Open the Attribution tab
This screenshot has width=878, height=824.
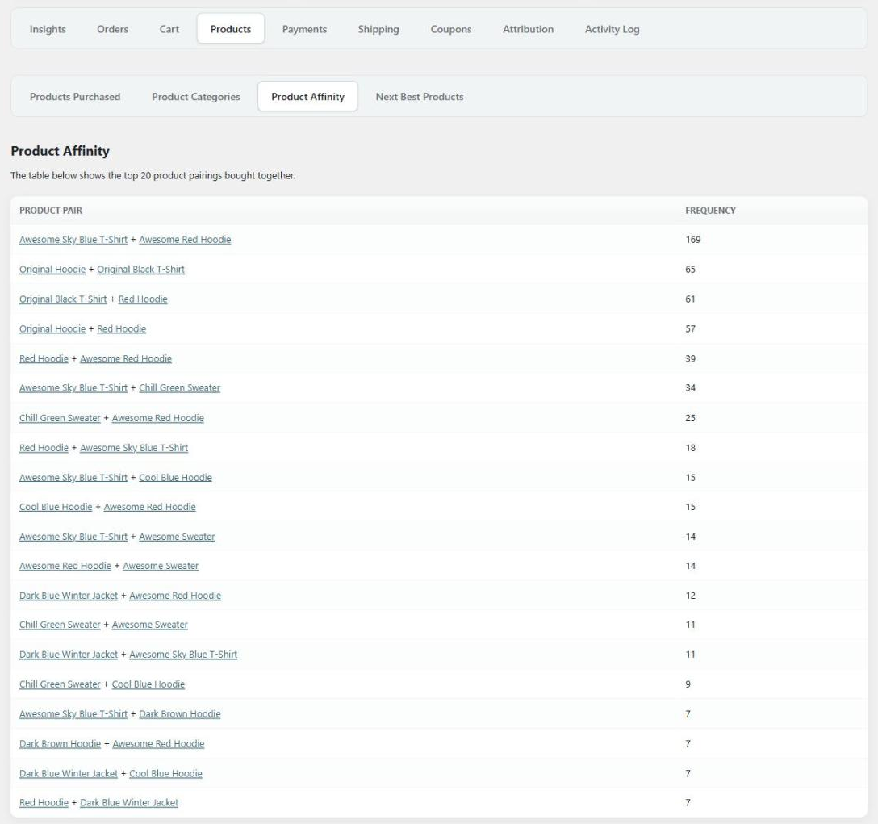point(528,29)
